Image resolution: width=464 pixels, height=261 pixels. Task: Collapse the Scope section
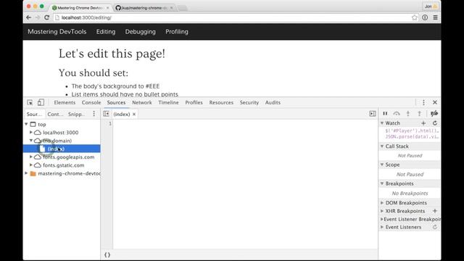tap(382, 165)
